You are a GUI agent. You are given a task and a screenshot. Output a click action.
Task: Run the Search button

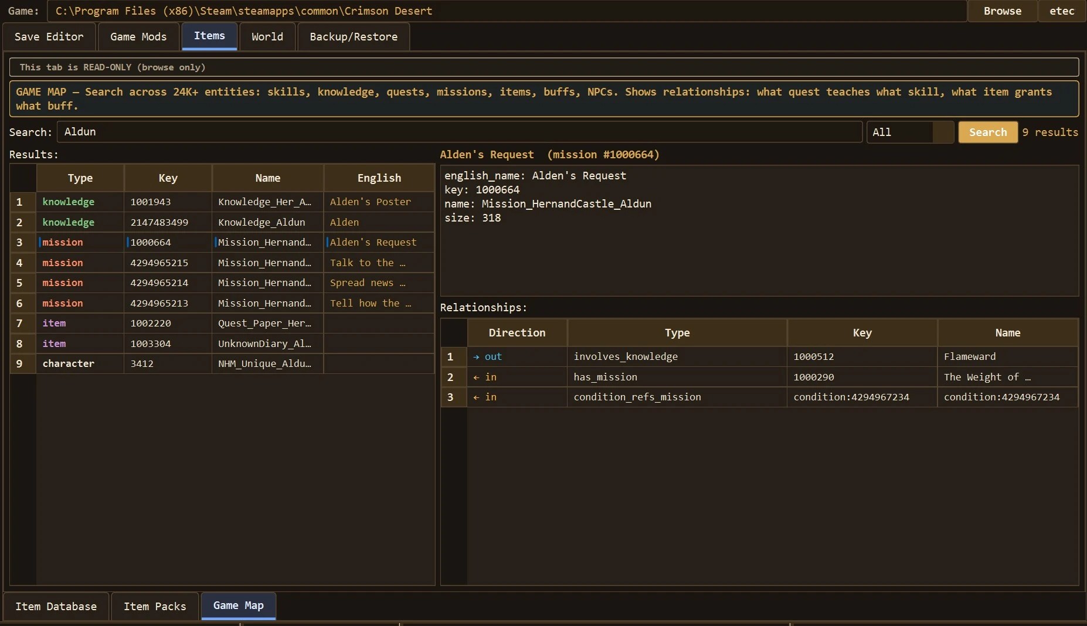click(x=988, y=132)
